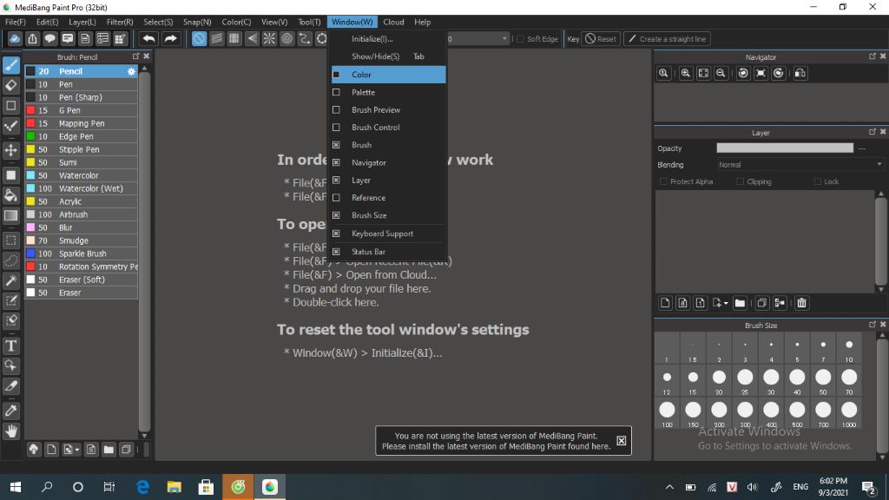Expand the add-brush dropdown under the brush list
889x500 pixels.
pyautogui.click(x=77, y=450)
